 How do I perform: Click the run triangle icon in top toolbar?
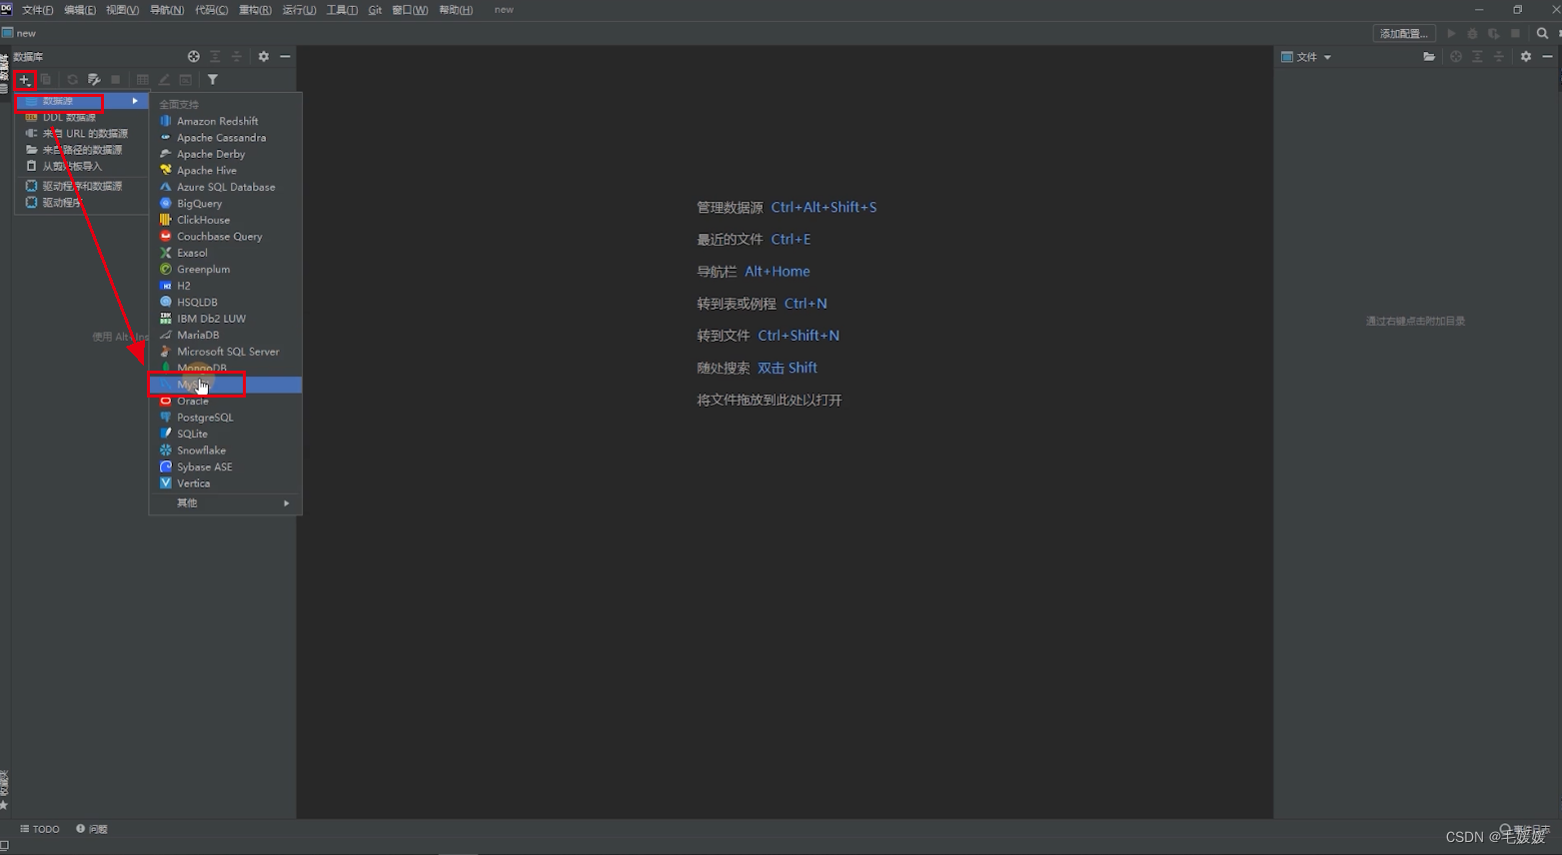click(x=1451, y=34)
